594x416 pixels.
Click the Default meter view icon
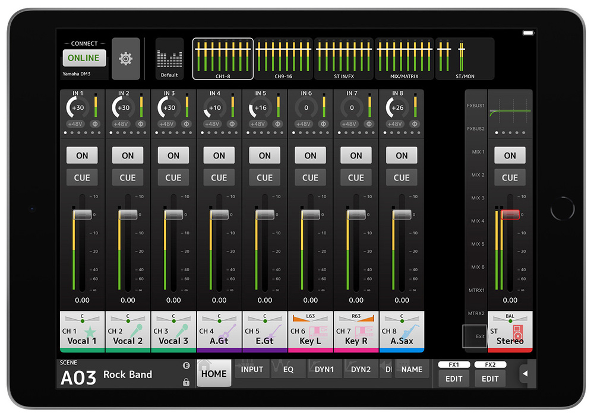click(x=169, y=59)
